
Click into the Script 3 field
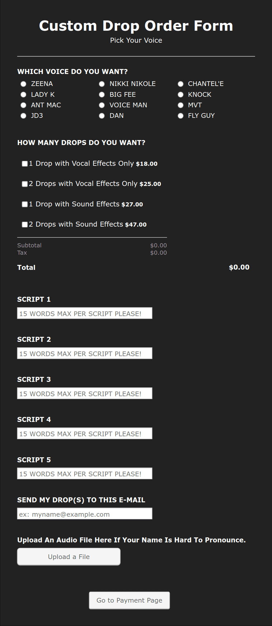[x=85, y=394]
